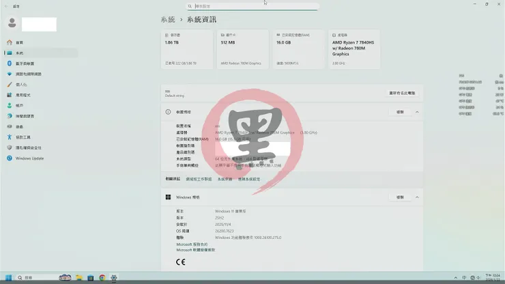Image resolution: width=505 pixels, height=284 pixels.
Task: Select the OS build 26200.7623 value
Action: (224, 231)
